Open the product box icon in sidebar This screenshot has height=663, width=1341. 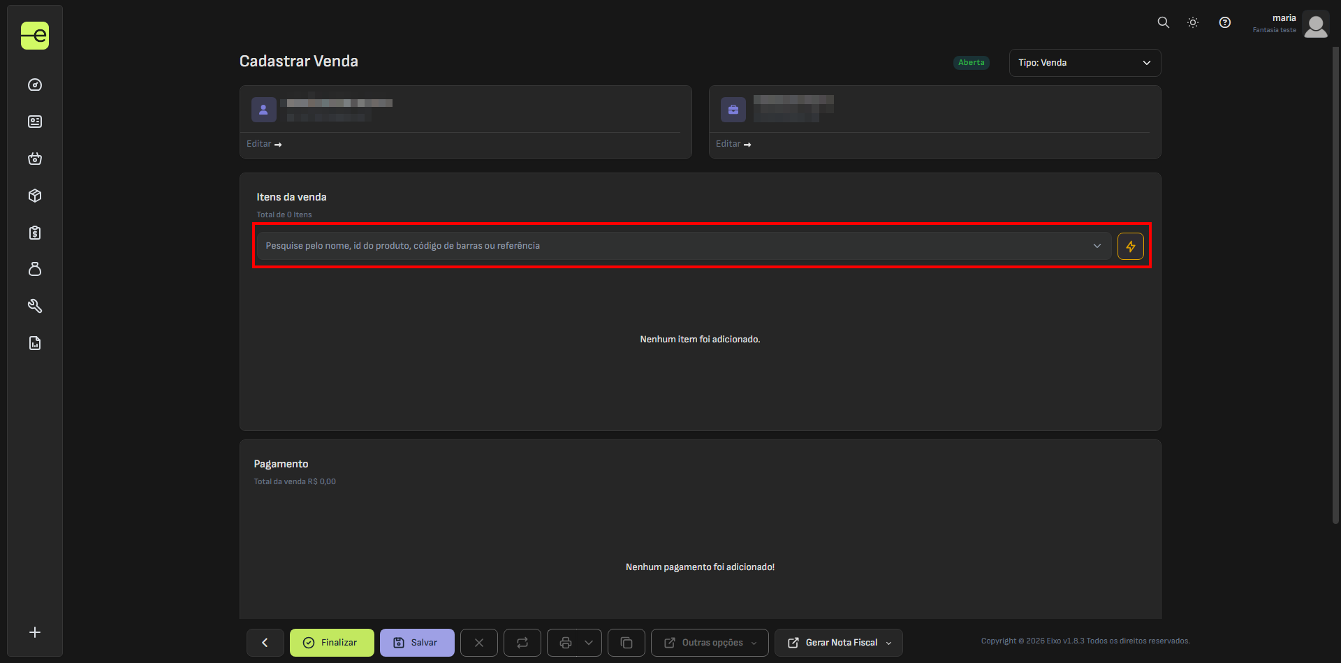[35, 196]
